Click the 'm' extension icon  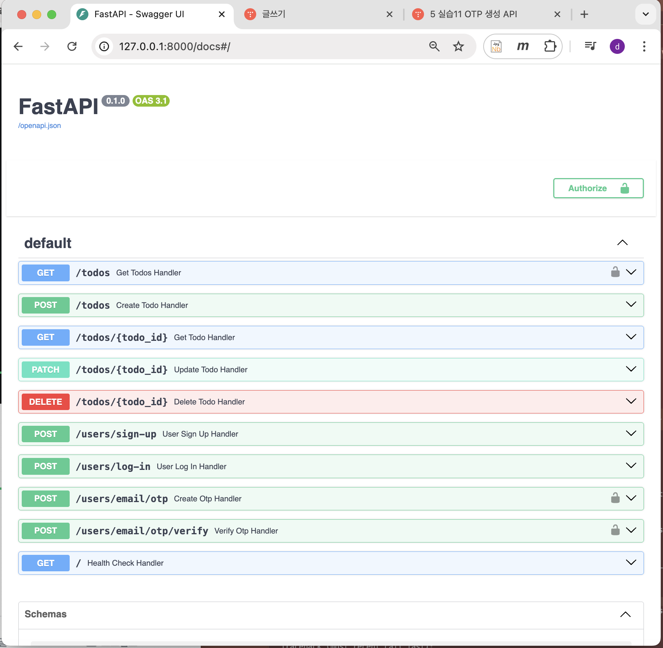(523, 46)
